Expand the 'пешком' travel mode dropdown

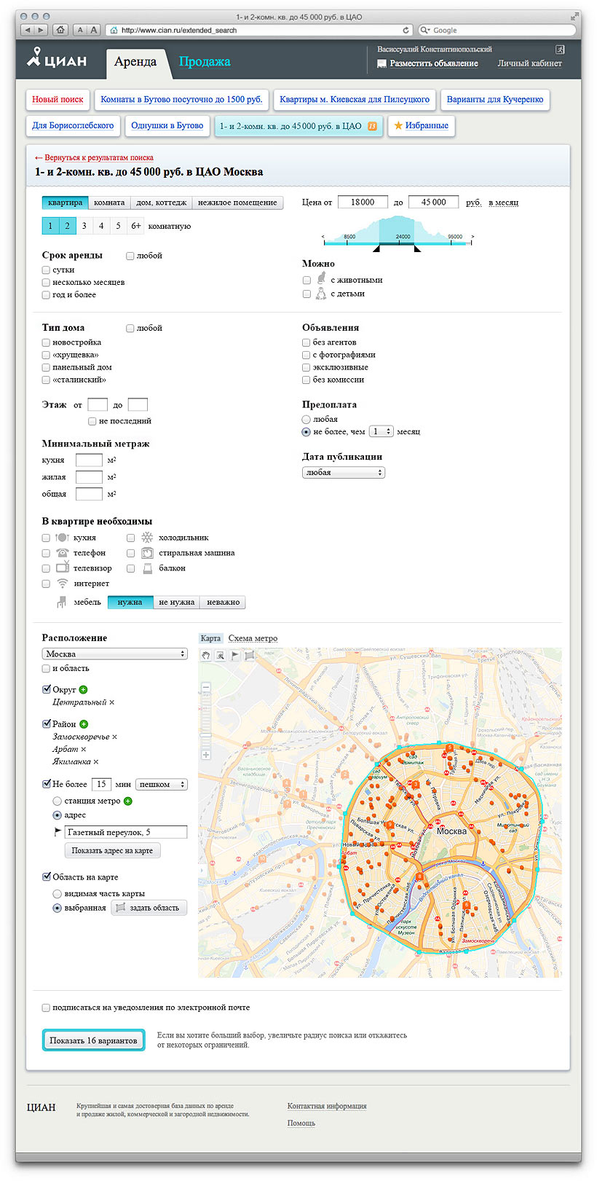coord(161,785)
